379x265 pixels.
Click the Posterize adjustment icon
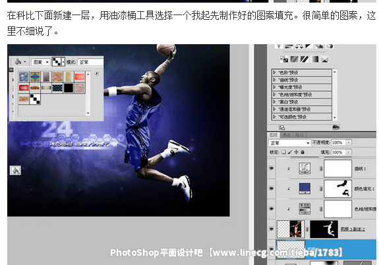[294, 59]
